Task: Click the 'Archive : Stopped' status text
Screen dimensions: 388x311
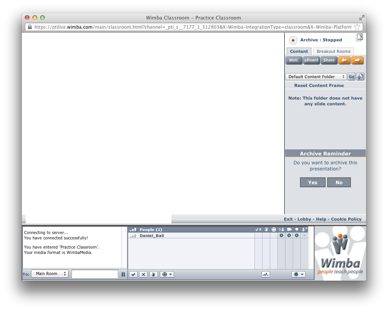Action: pyautogui.click(x=321, y=40)
